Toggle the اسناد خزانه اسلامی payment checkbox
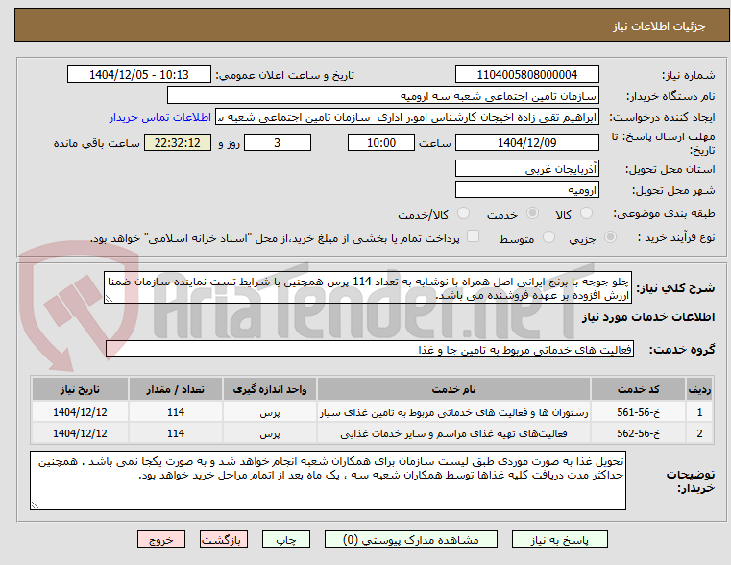Screen dimensions: 731x565 pyautogui.click(x=474, y=236)
